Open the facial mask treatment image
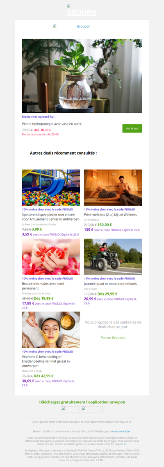 (51, 330)
